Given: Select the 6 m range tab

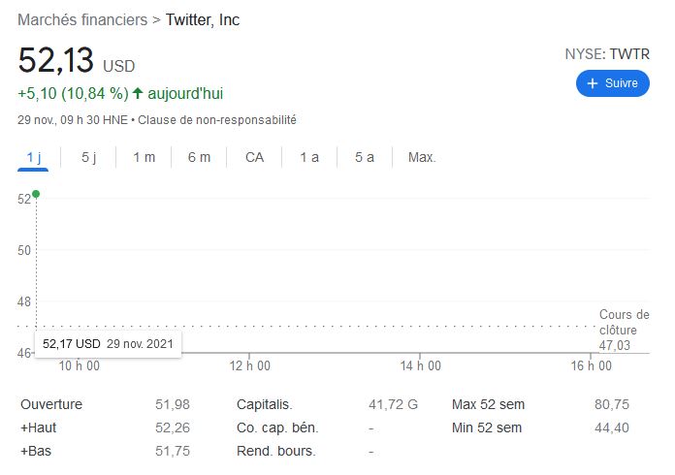Looking at the screenshot, I should [199, 157].
